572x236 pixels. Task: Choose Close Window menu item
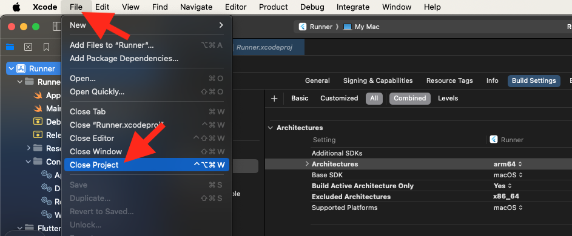(147, 151)
